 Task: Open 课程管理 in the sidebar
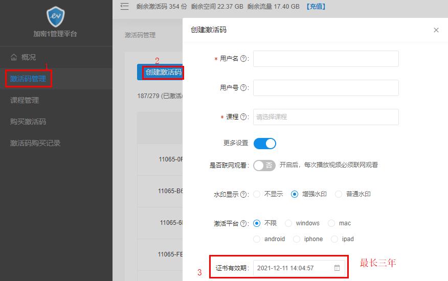(x=25, y=100)
